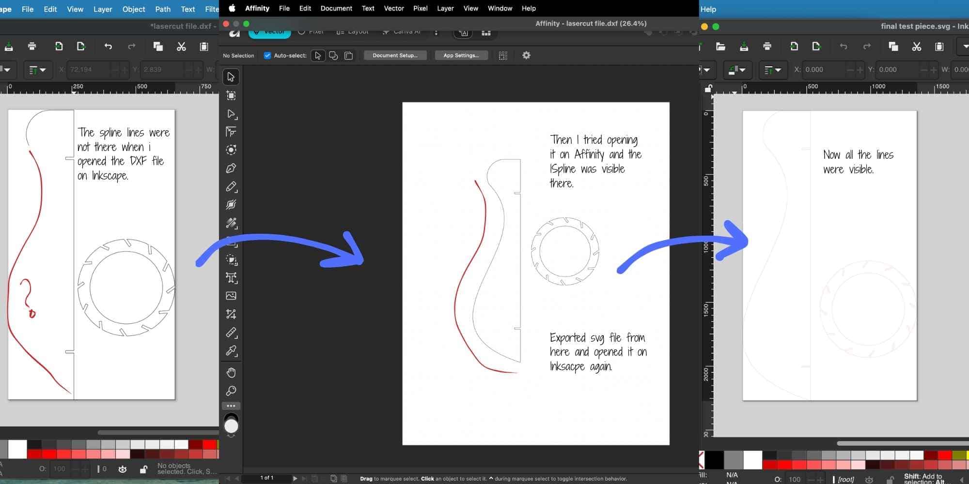
Task: Open the Document menu in Affinity
Action: point(336,8)
